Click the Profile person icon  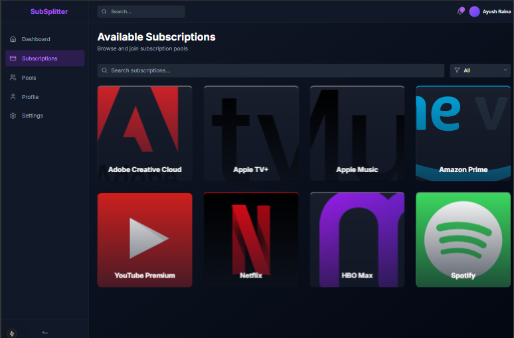pyautogui.click(x=13, y=97)
